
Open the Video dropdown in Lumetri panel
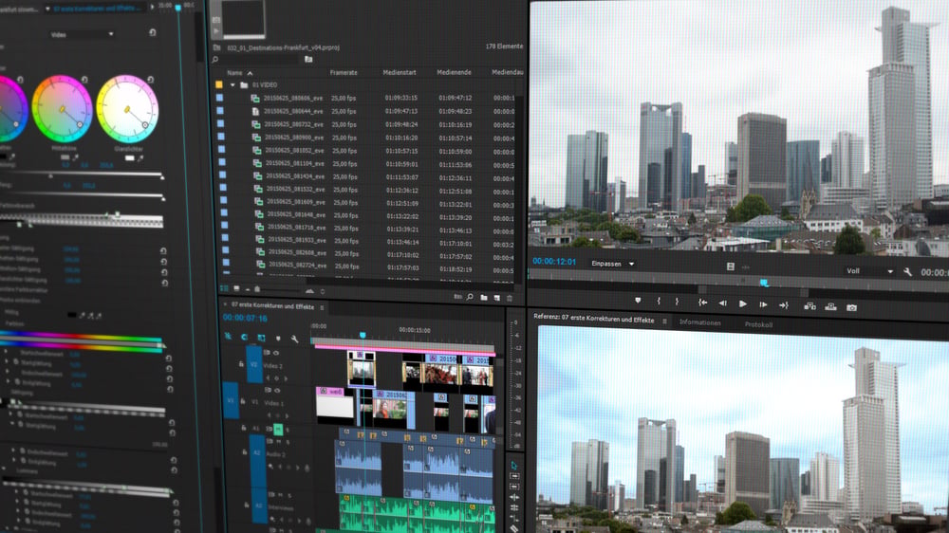[83, 34]
